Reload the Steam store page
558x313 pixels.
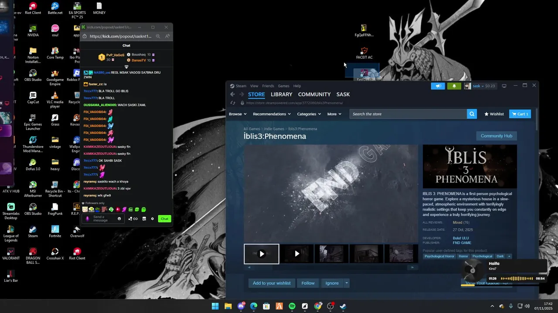(x=232, y=103)
